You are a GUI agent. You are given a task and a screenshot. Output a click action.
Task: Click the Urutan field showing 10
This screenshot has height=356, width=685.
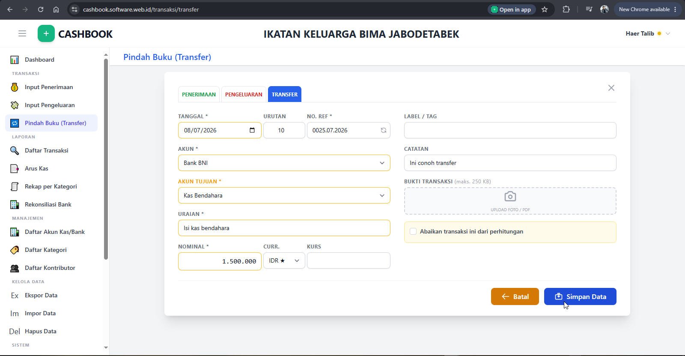coord(284,130)
